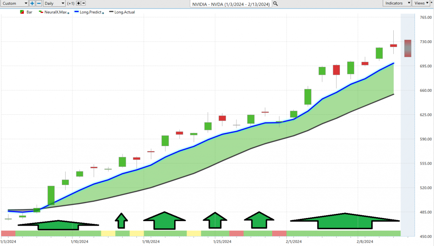Viewport: 434px width, 246px height.
Task: Click the magnifying glass search icon
Action: pyautogui.click(x=275, y=3)
